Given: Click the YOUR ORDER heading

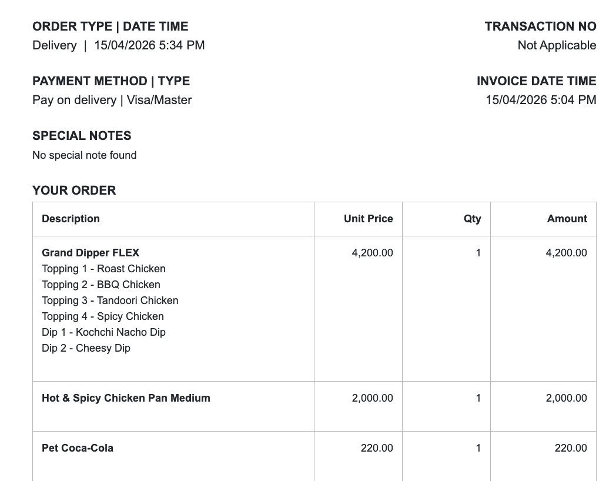Looking at the screenshot, I should [74, 190].
